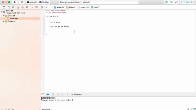Image resolution: width=196 pixels, height=110 pixels.
Task: Show the version editor
Action: point(177,2)
